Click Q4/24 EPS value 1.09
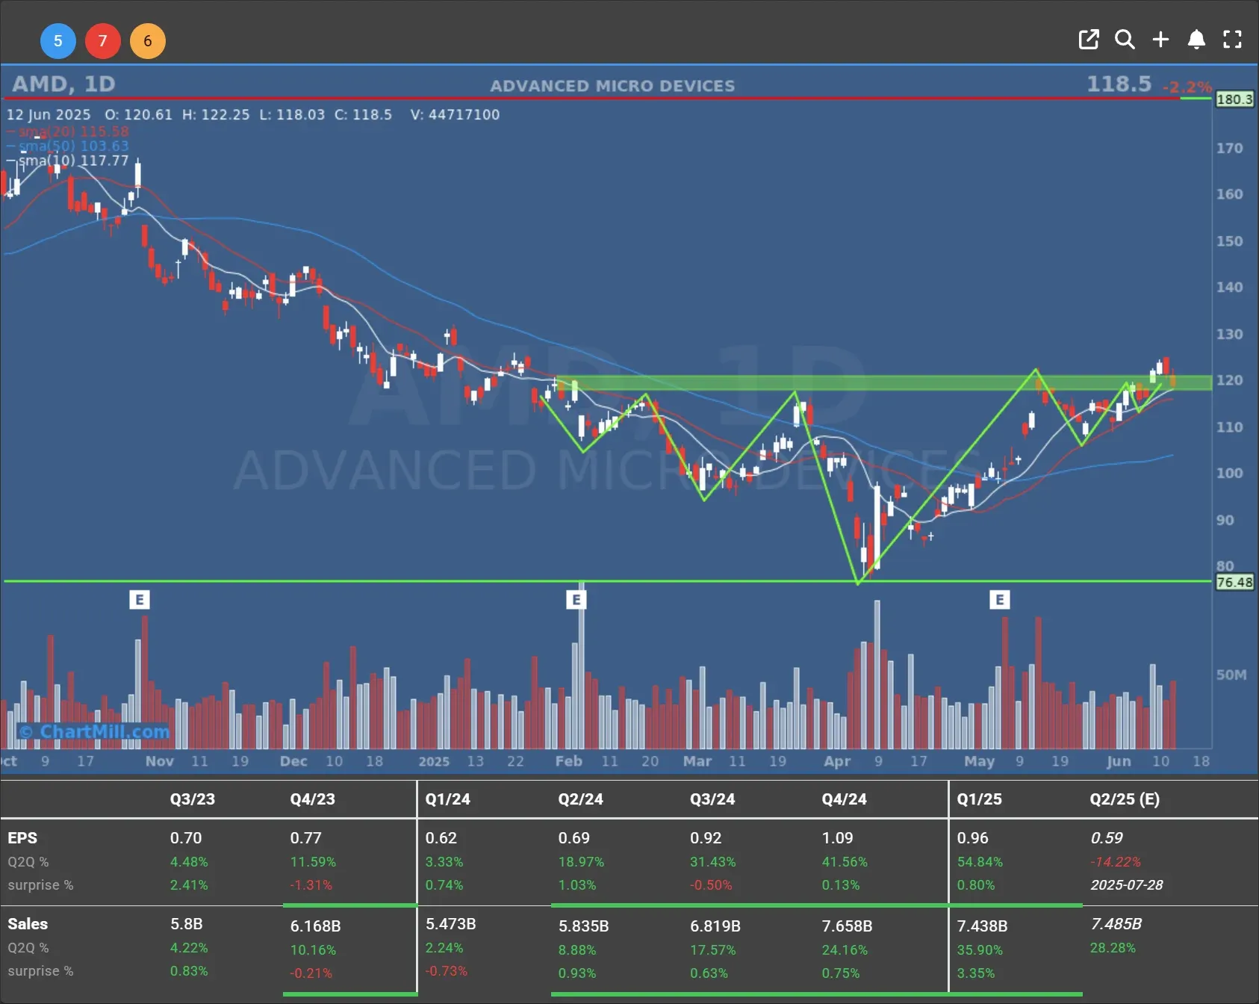Image resolution: width=1259 pixels, height=1004 pixels. (x=837, y=838)
